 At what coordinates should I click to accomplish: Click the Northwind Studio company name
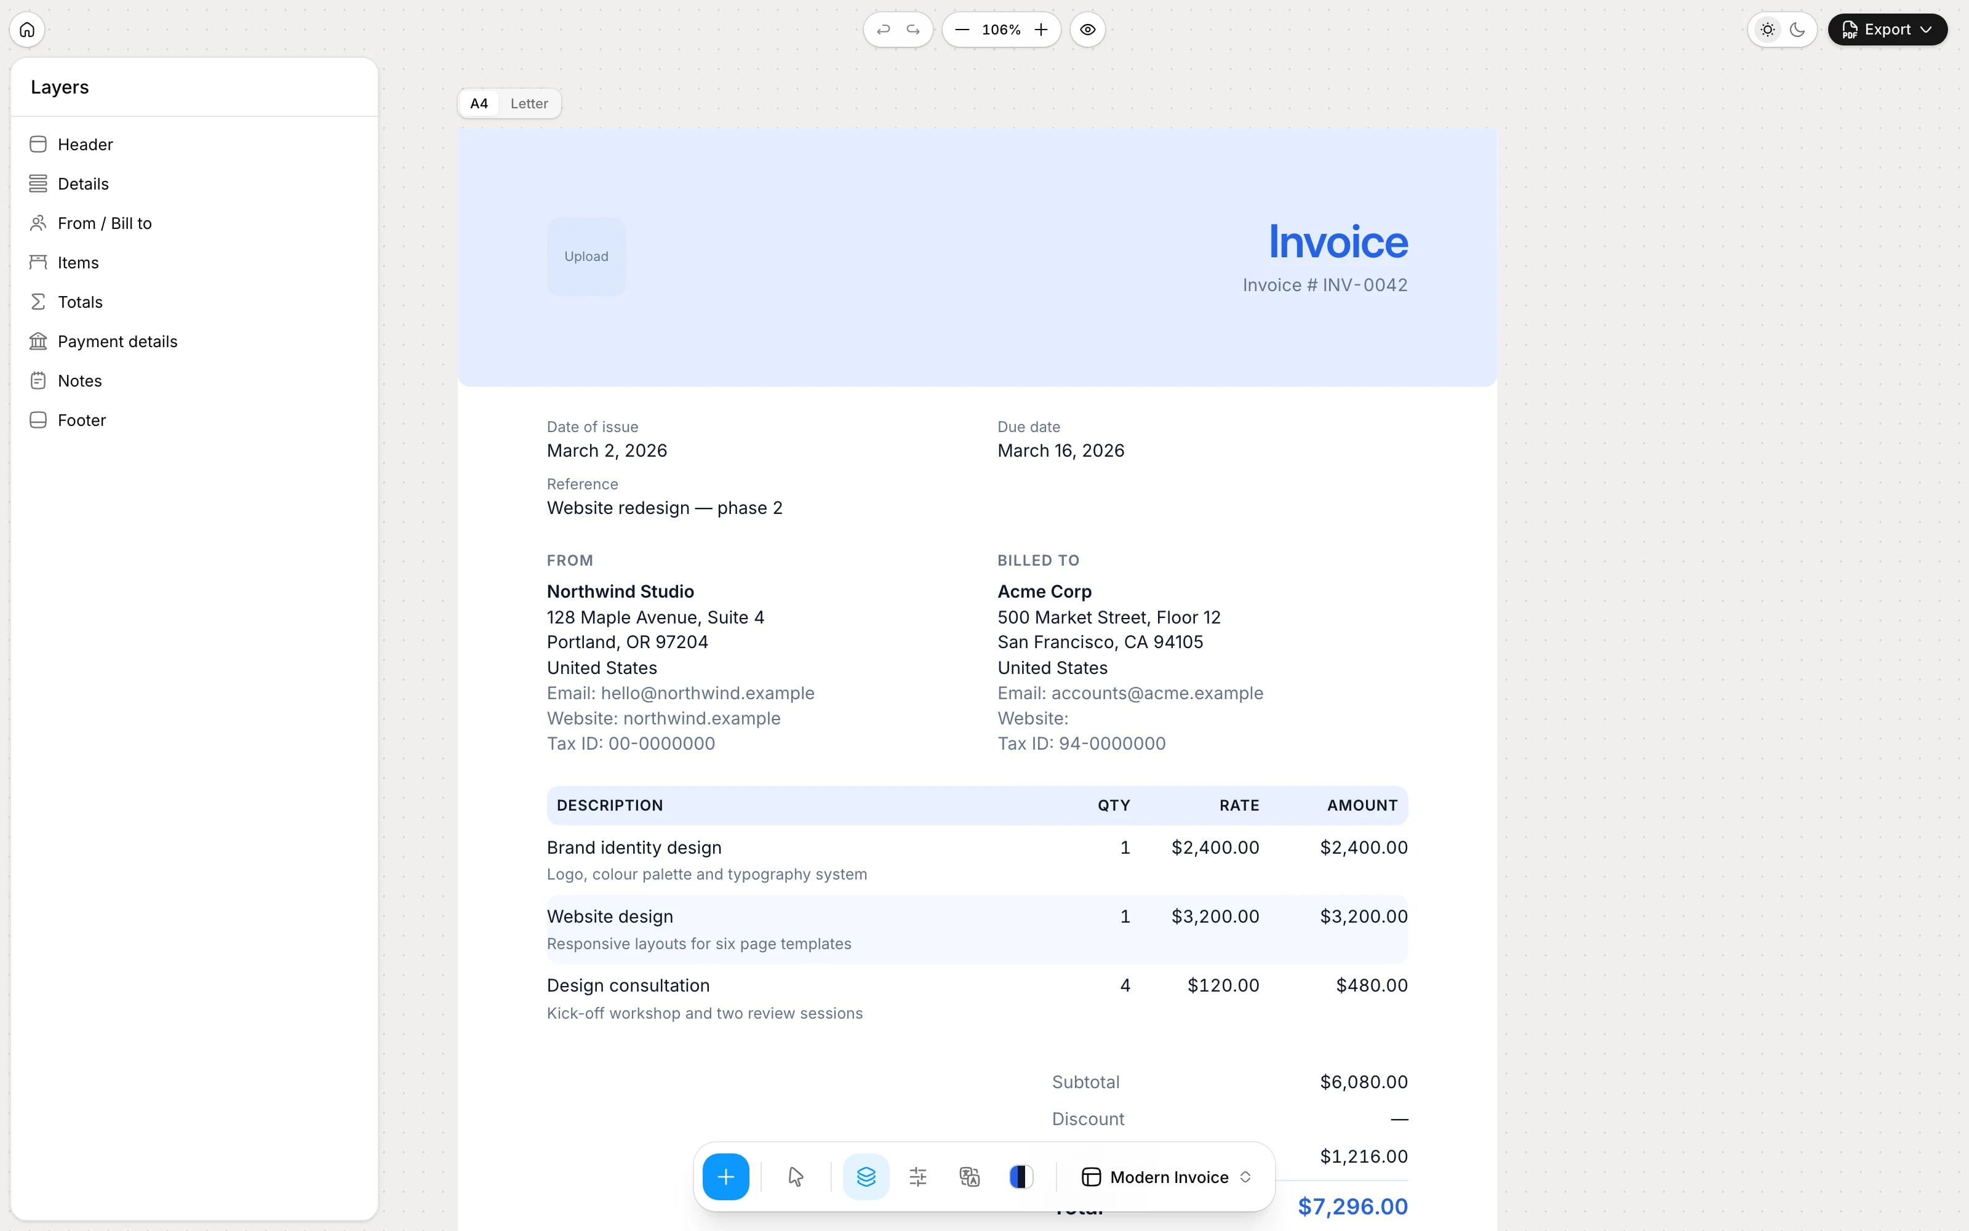tap(621, 592)
